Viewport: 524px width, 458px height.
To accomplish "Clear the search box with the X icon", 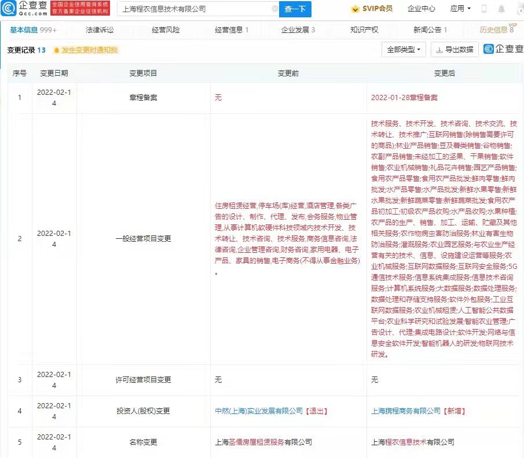I will pos(274,9).
